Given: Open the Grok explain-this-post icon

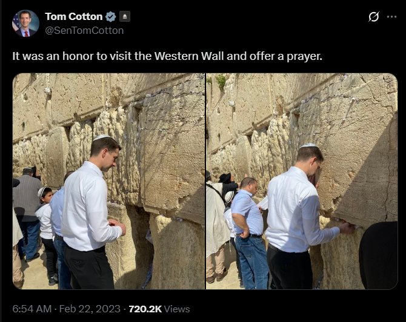Looking at the screenshot, I should click(x=374, y=16).
